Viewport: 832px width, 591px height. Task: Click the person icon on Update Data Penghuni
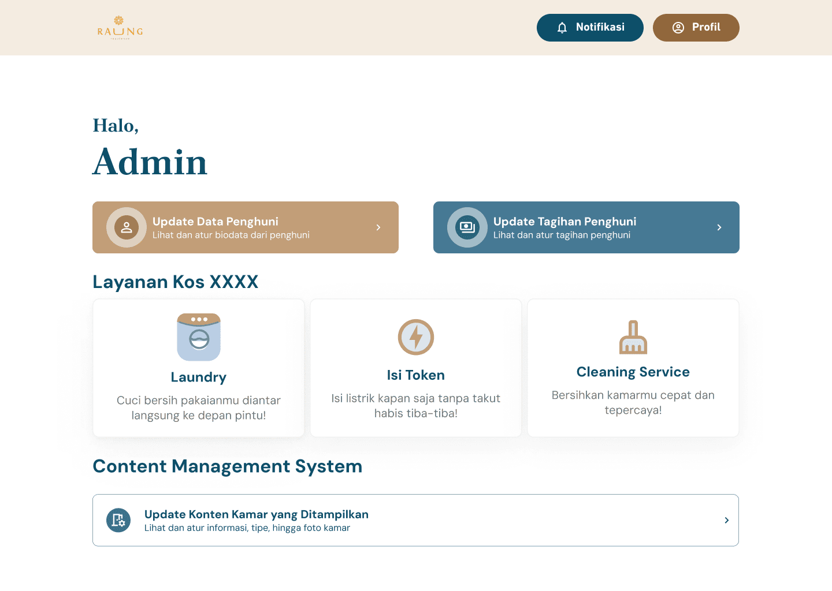pyautogui.click(x=127, y=227)
